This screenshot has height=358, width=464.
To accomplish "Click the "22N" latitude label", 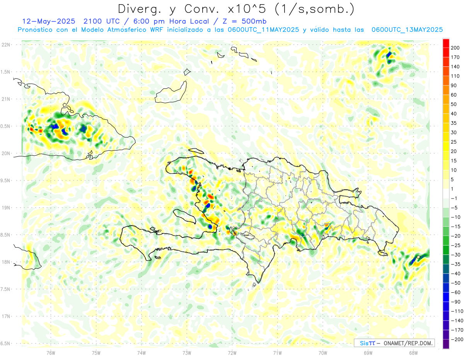I will click(6, 45).
